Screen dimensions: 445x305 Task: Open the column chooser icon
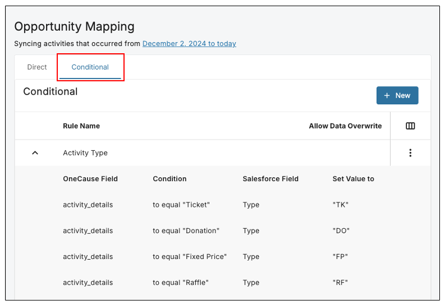[x=410, y=126]
